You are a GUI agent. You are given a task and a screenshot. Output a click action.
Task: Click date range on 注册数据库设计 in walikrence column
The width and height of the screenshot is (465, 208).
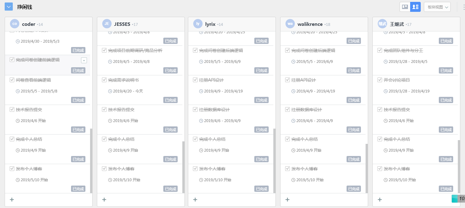coord(314,121)
